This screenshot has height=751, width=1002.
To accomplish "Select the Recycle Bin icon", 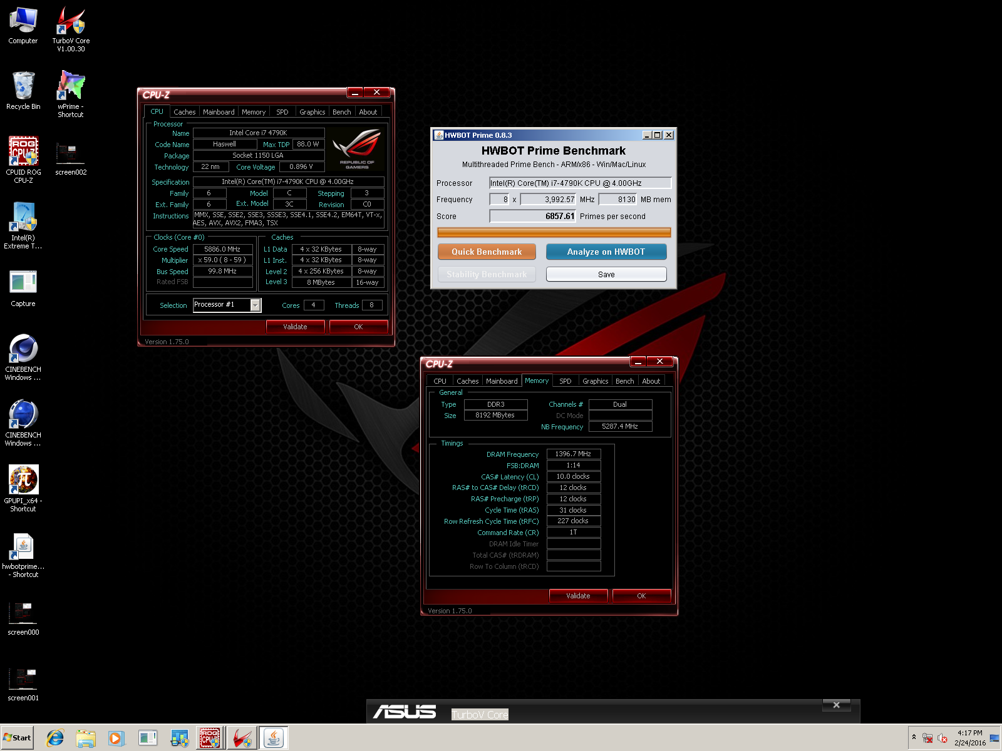I will pyautogui.click(x=23, y=91).
